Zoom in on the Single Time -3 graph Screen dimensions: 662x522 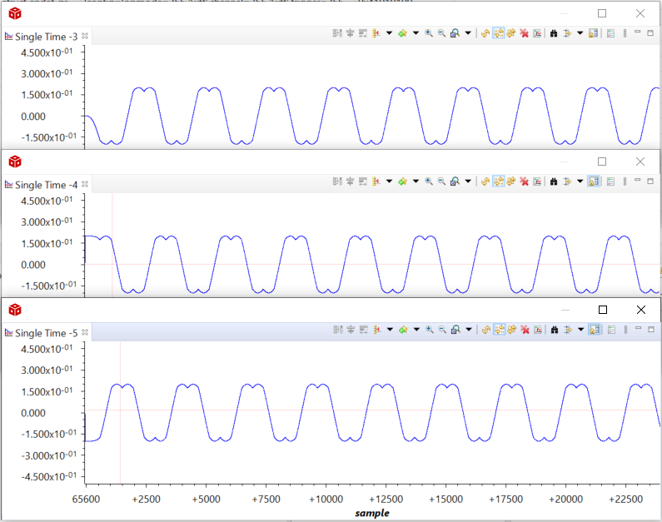pyautogui.click(x=429, y=34)
